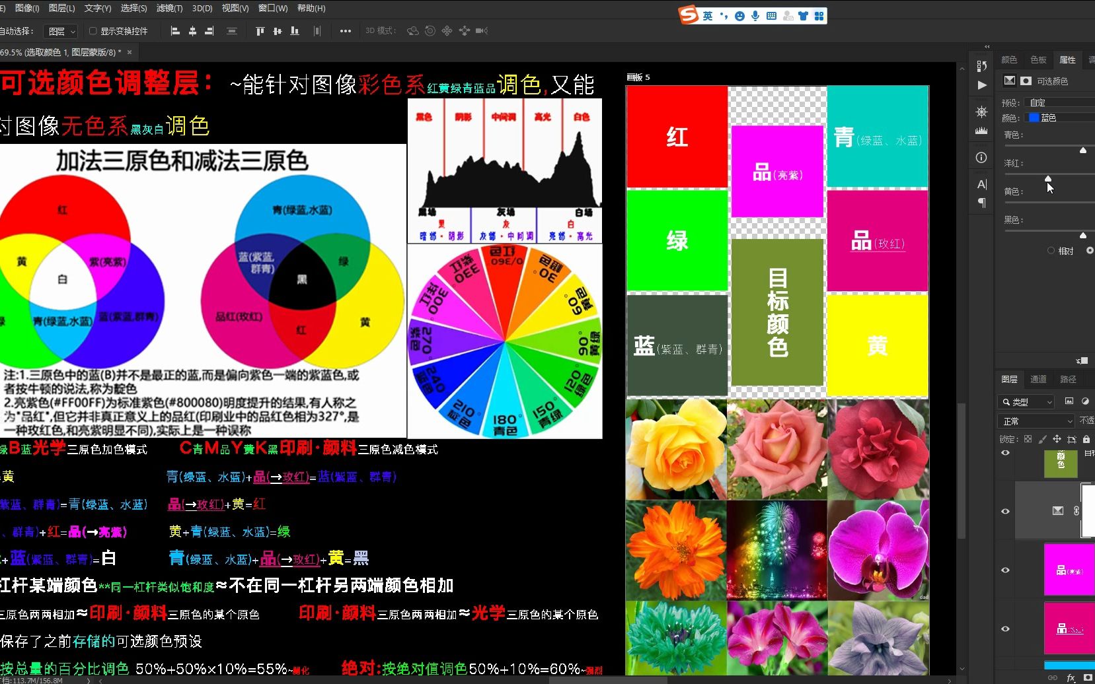
Task: Open the auto-select 图层 dropdown
Action: pyautogui.click(x=60, y=30)
